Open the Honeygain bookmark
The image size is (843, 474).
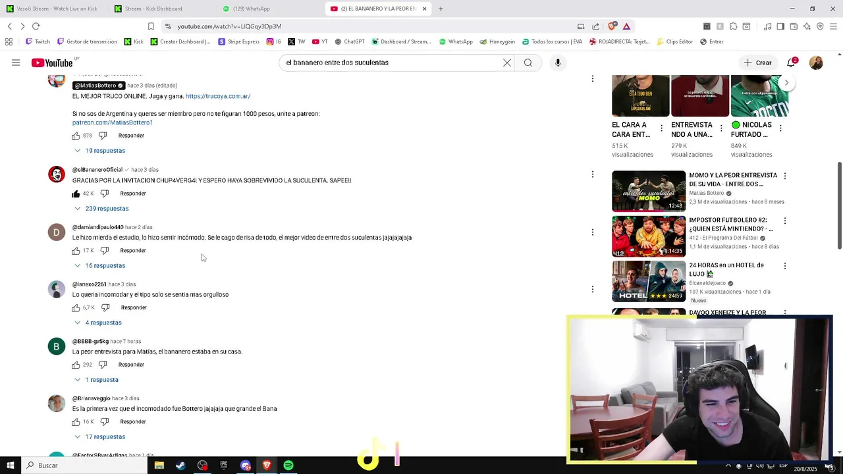pos(497,41)
